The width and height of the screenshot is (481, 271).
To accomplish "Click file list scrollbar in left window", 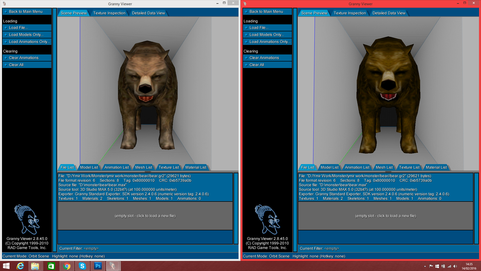I will tap(236, 208).
